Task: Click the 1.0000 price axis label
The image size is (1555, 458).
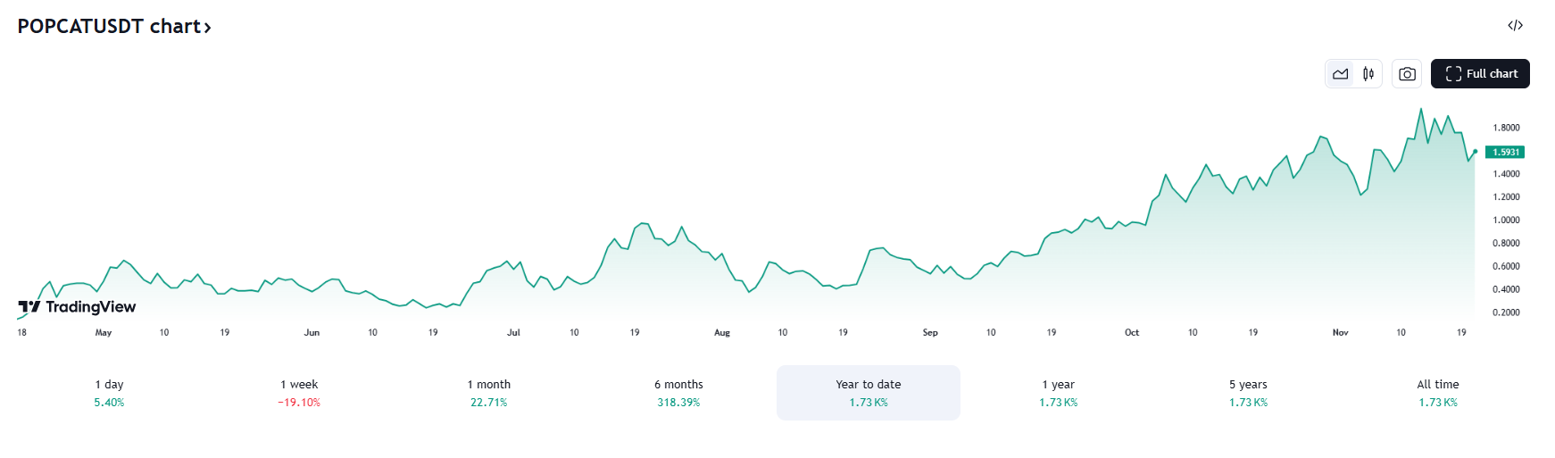Action: (x=1506, y=220)
